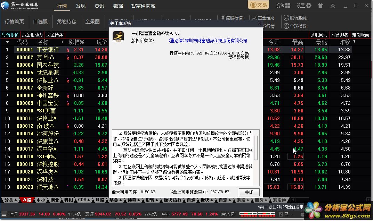Open 港股行情 toolbar item

pos(231,18)
